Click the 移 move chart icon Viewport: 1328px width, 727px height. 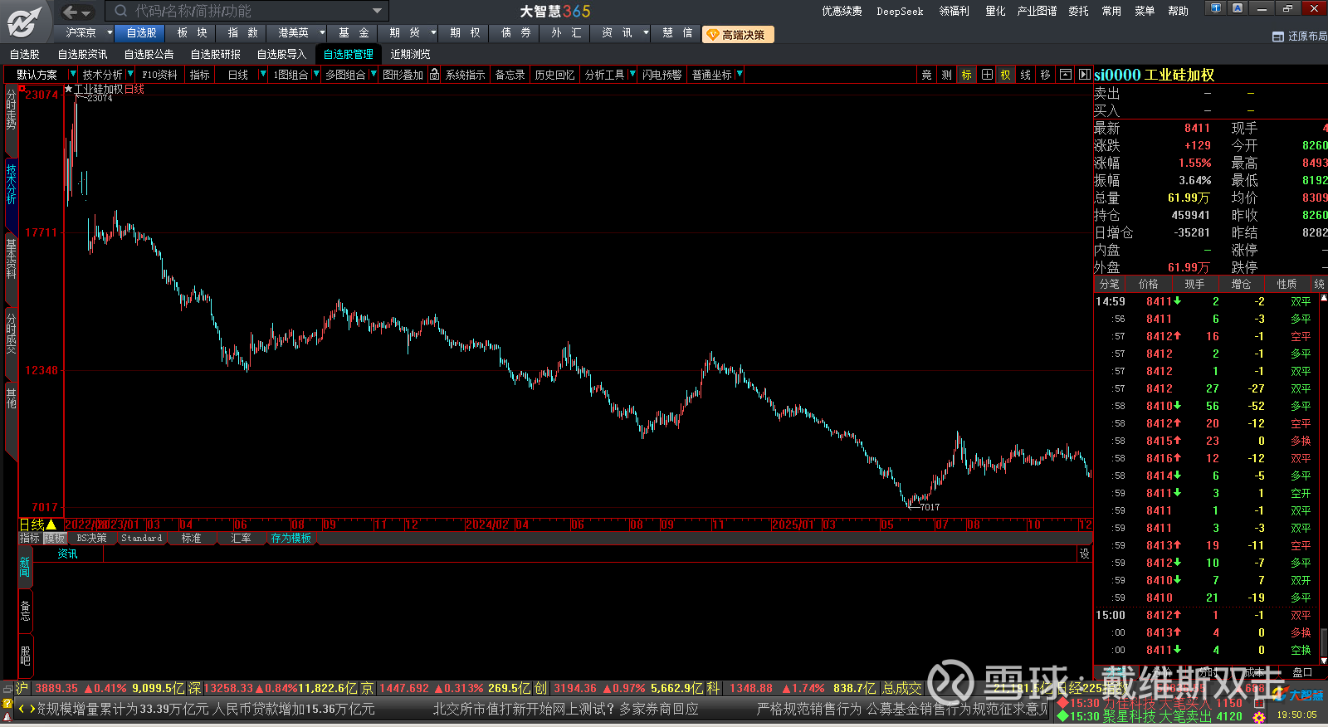point(1046,75)
